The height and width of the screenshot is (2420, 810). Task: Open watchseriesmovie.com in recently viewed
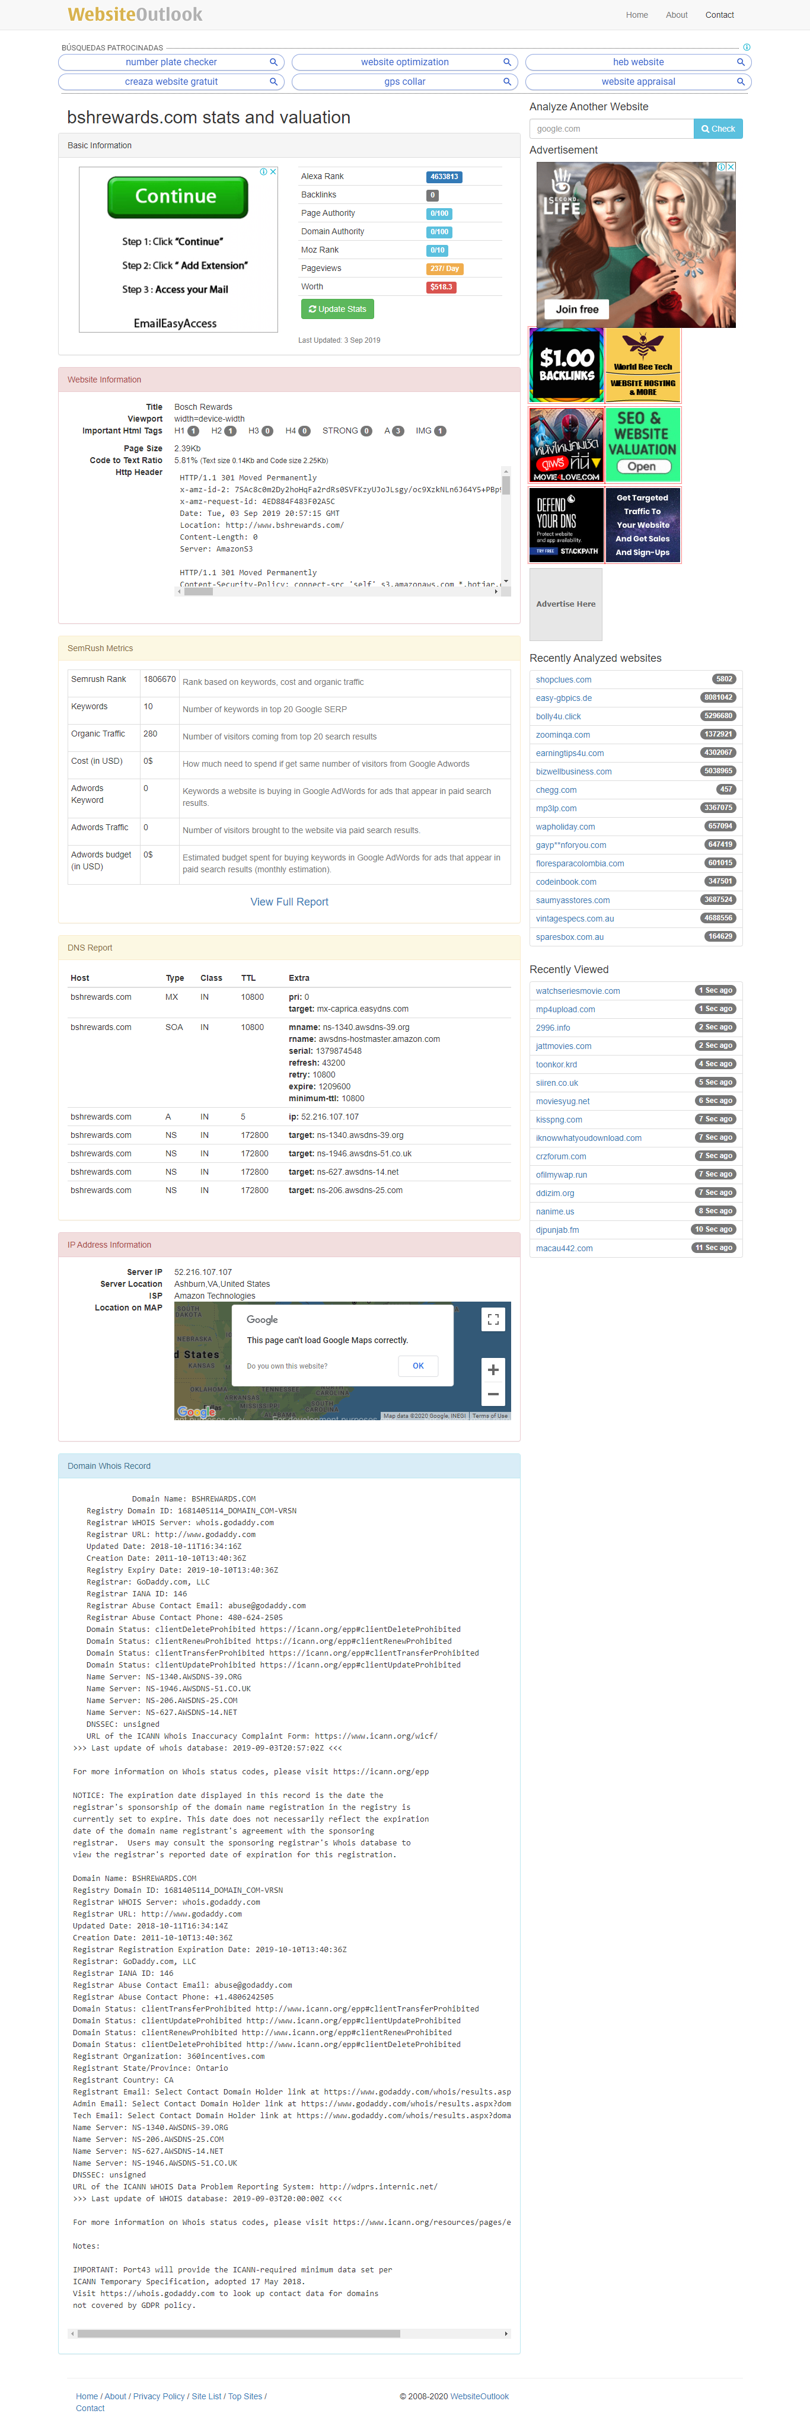click(578, 991)
